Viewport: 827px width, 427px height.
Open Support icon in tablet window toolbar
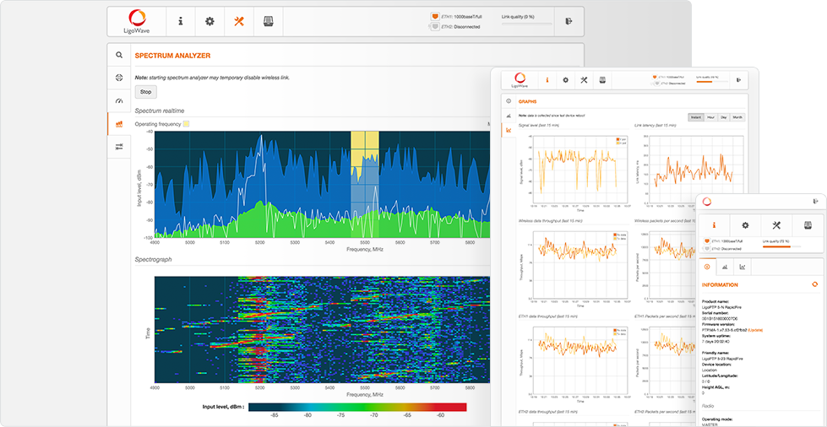pyautogui.click(x=602, y=80)
